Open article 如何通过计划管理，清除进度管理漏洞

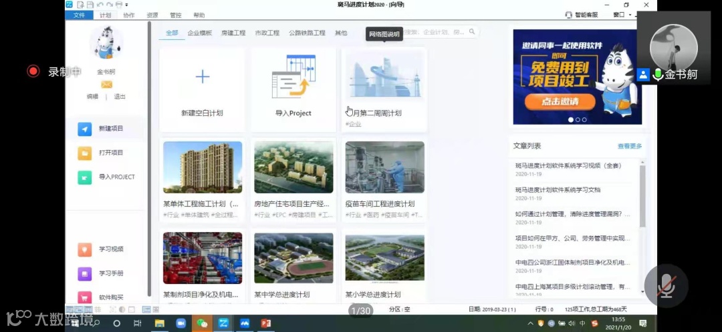click(573, 214)
